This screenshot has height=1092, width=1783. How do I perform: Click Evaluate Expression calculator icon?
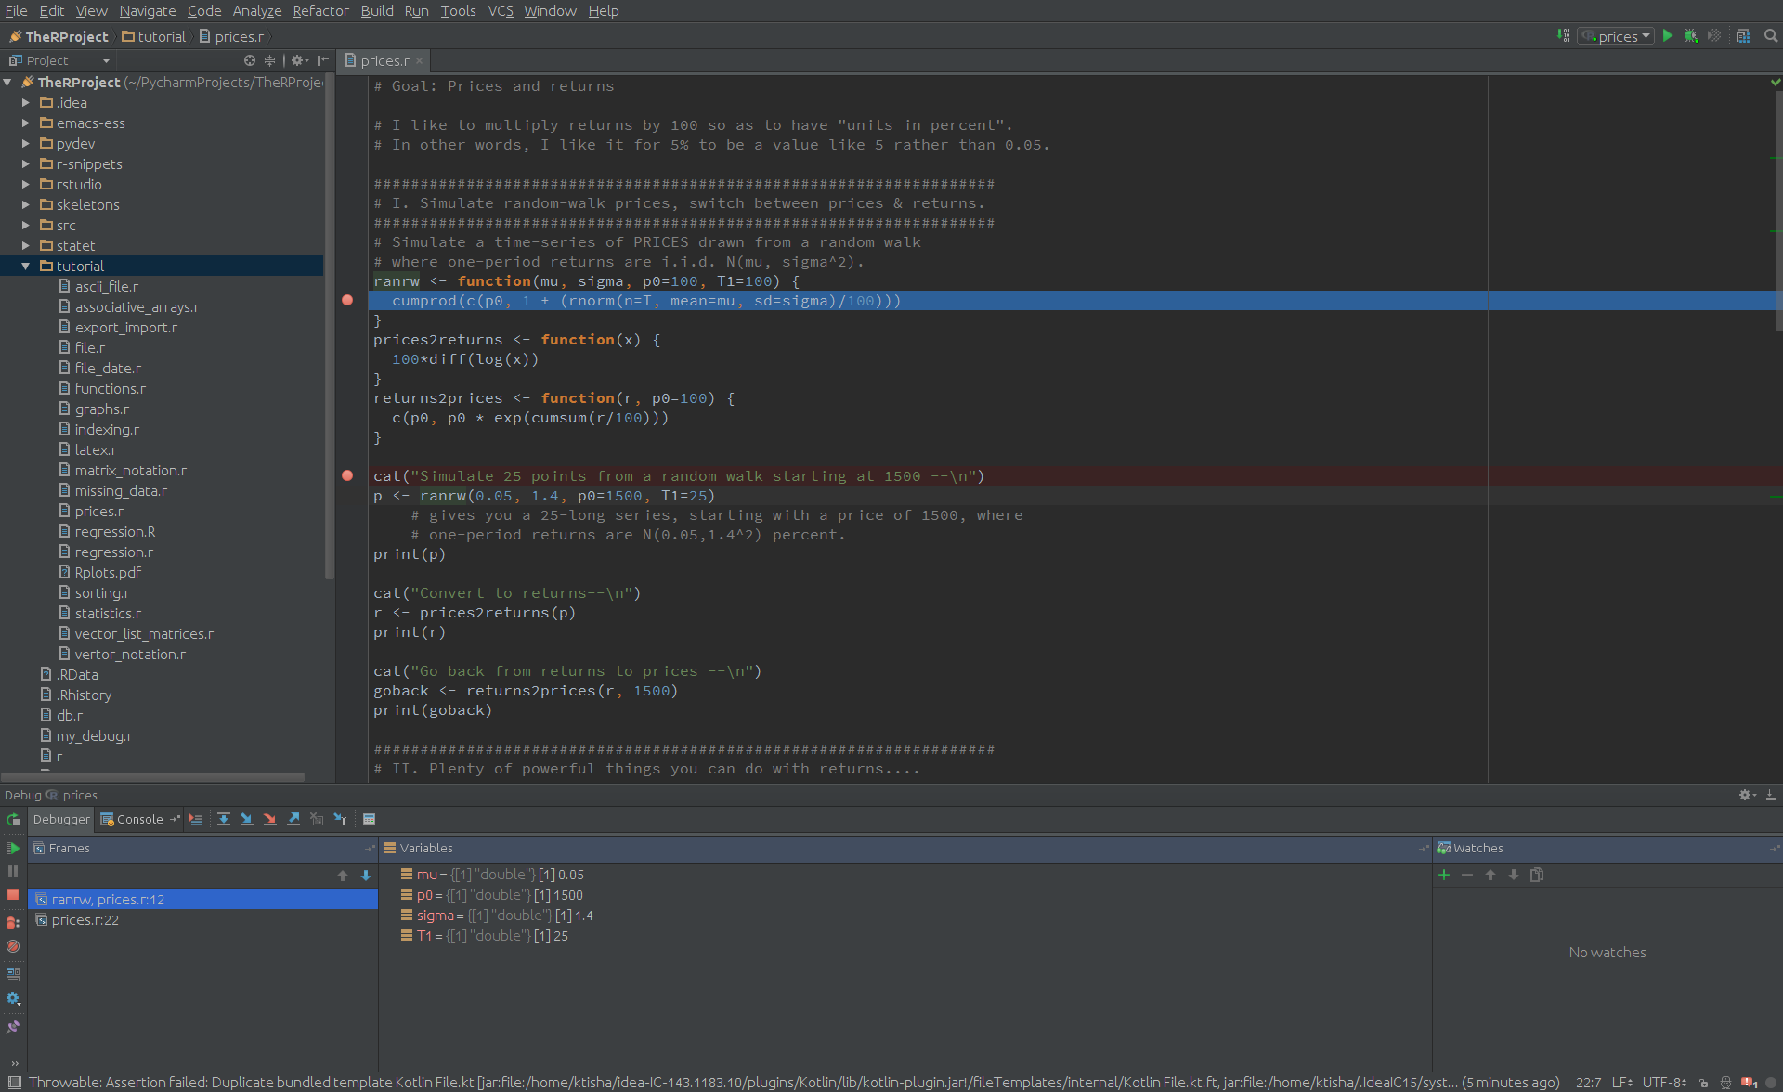click(x=369, y=819)
